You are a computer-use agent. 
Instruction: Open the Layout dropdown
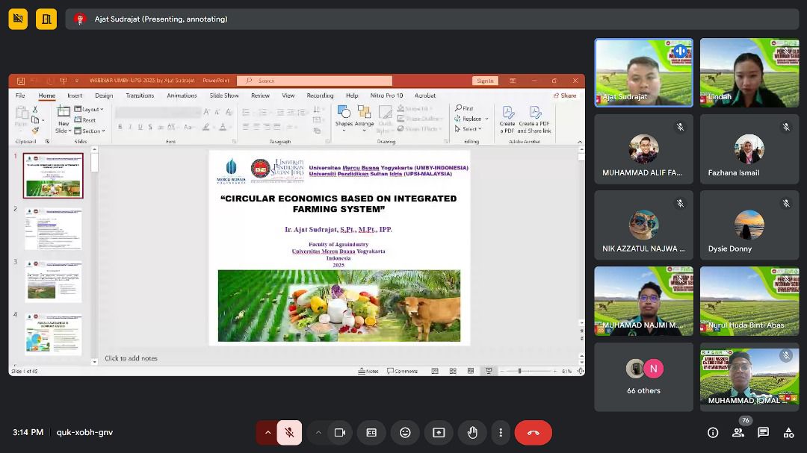(89, 110)
